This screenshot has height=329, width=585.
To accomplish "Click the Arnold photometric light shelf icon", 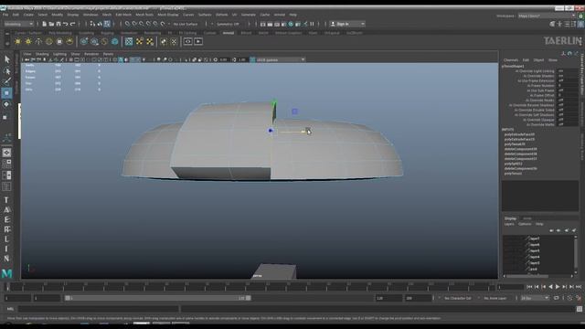I will point(48,41).
